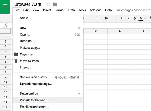Click the green Sheets home icon
The width and height of the screenshot is (151, 111).
point(5,7)
